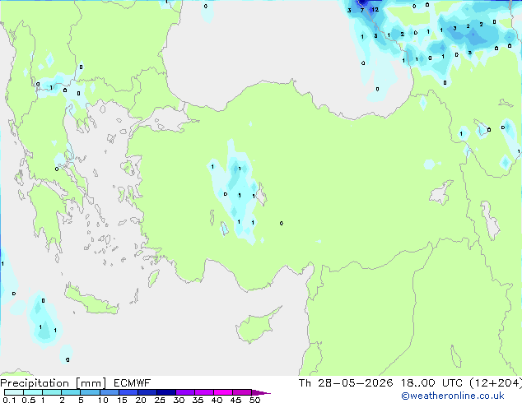Viewport: 522px width, 403px height.
Task: Pick the 35–40 mm legend color swatch
Action: (203, 392)
